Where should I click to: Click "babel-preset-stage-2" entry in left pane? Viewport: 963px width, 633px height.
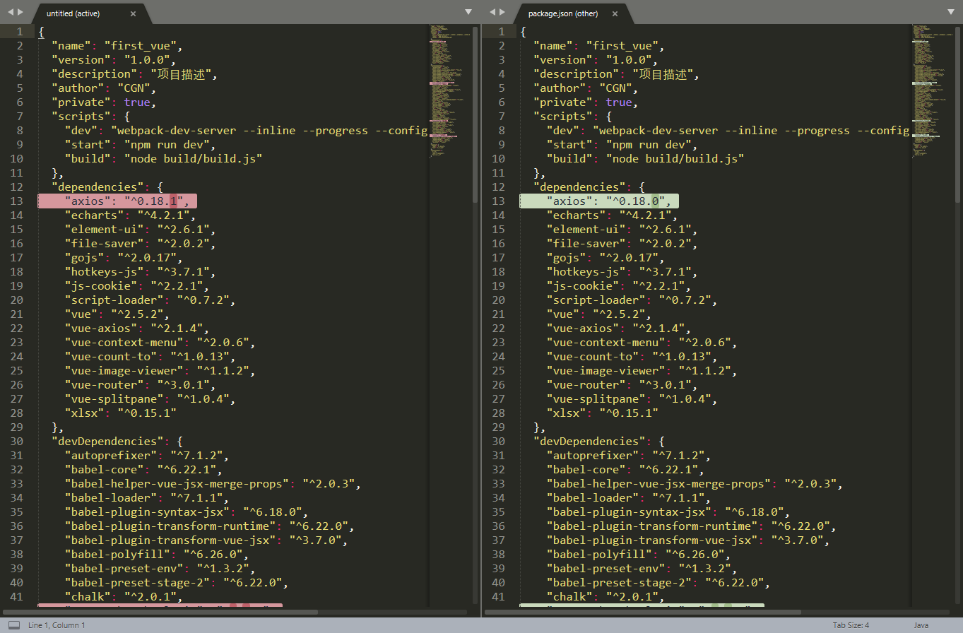click(x=176, y=583)
